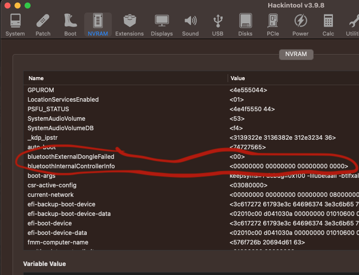
Task: Select the efi-boot-device-data row
Action: [x=191, y=233]
